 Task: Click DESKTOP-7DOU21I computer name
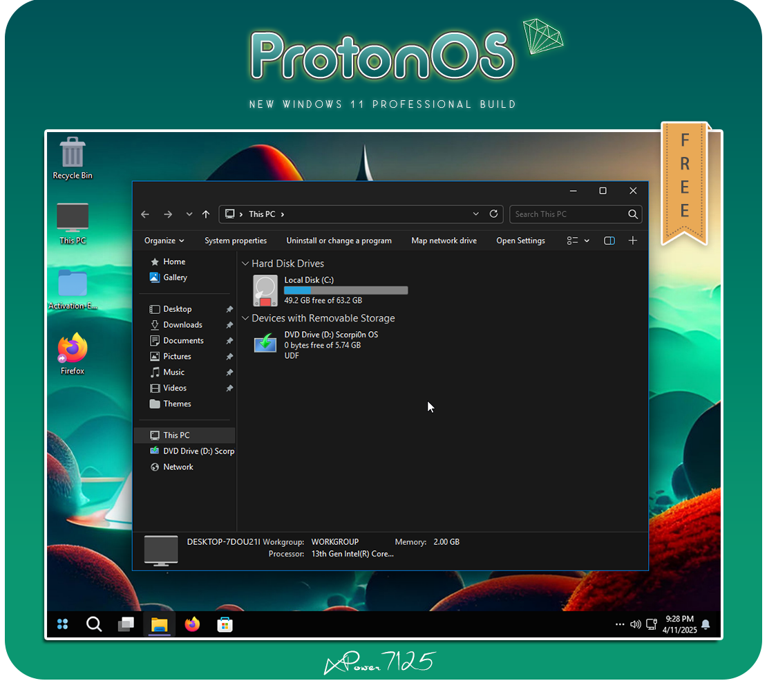tap(224, 542)
